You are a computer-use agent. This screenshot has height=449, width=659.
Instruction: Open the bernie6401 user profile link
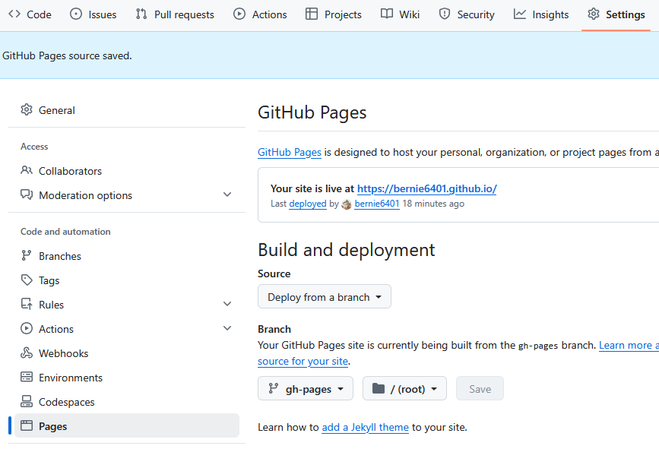tap(377, 204)
